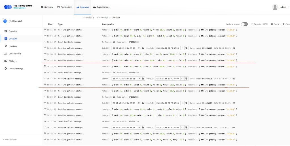Toggle JoinEUI byte format in 16:33:07 row
Viewport: 290px width, 146px height.
(139, 79)
